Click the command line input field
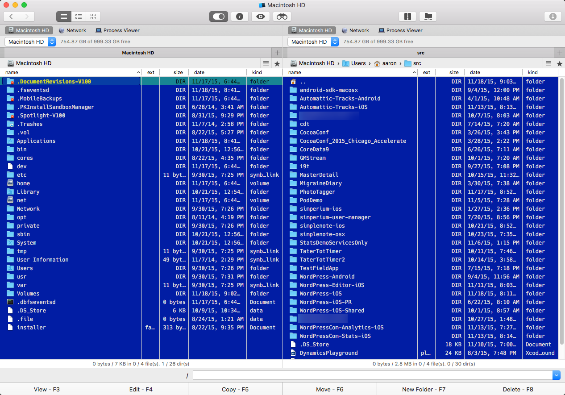The image size is (565, 395). tap(372, 375)
